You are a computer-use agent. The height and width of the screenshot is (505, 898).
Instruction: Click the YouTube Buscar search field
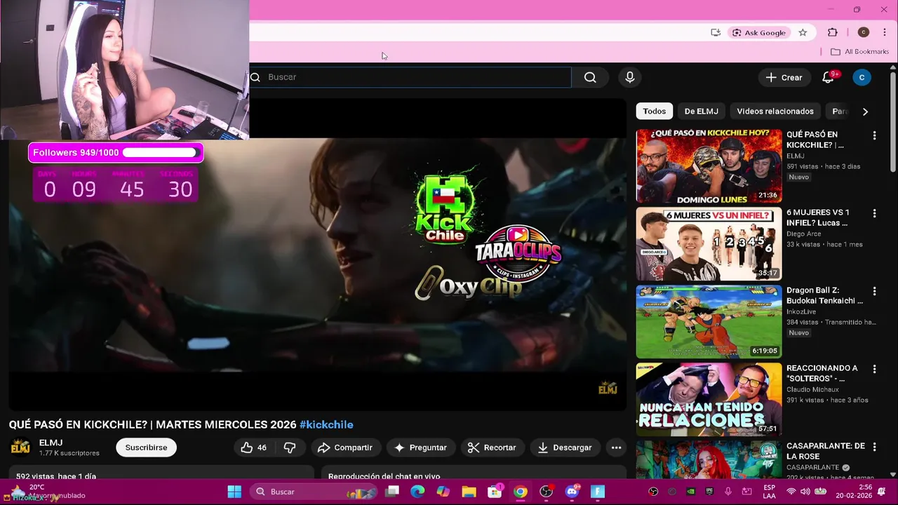point(410,77)
